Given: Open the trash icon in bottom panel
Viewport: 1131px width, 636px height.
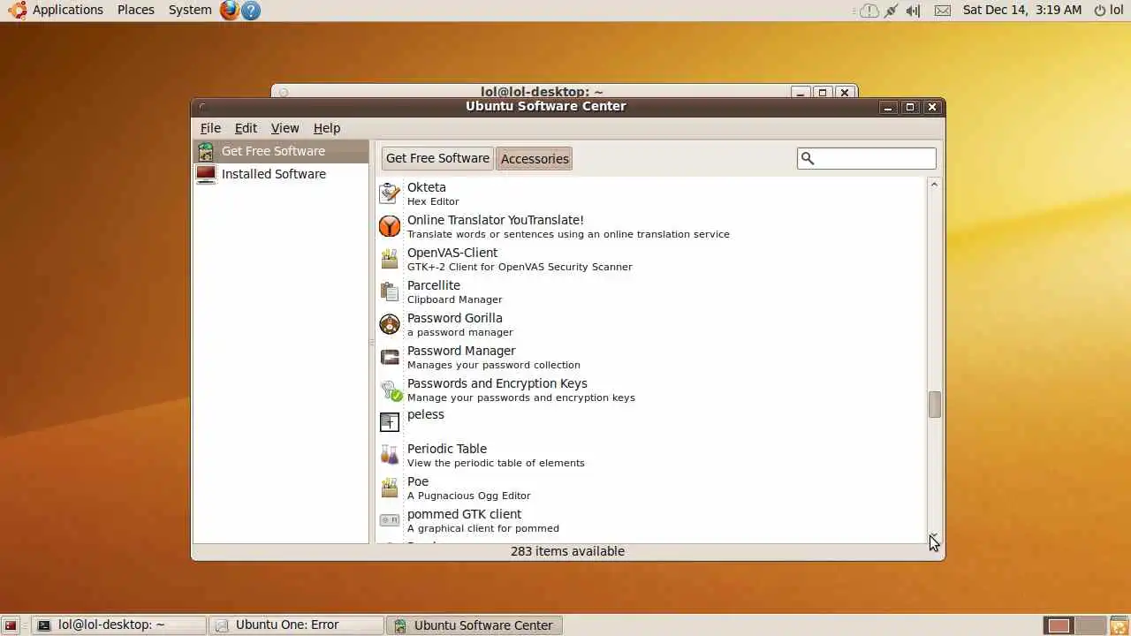Looking at the screenshot, I should click(1120, 625).
